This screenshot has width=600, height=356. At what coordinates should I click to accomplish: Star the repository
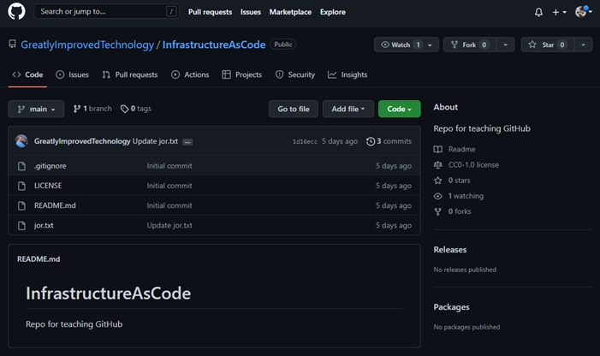(544, 44)
